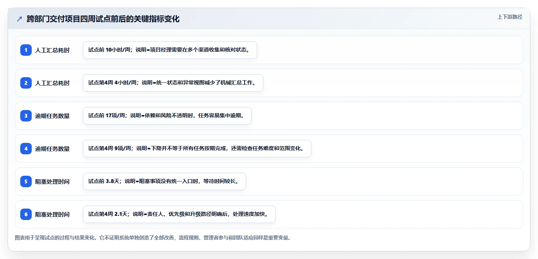Screen dimensions: 538x259
Task: Open the 试点第4周 4小时/周 detail card
Action: [x=173, y=83]
